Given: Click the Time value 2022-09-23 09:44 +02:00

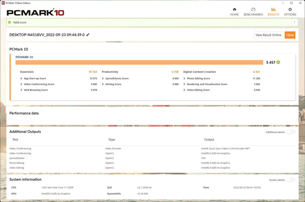Looking at the screenshot, I should pos(247,188).
